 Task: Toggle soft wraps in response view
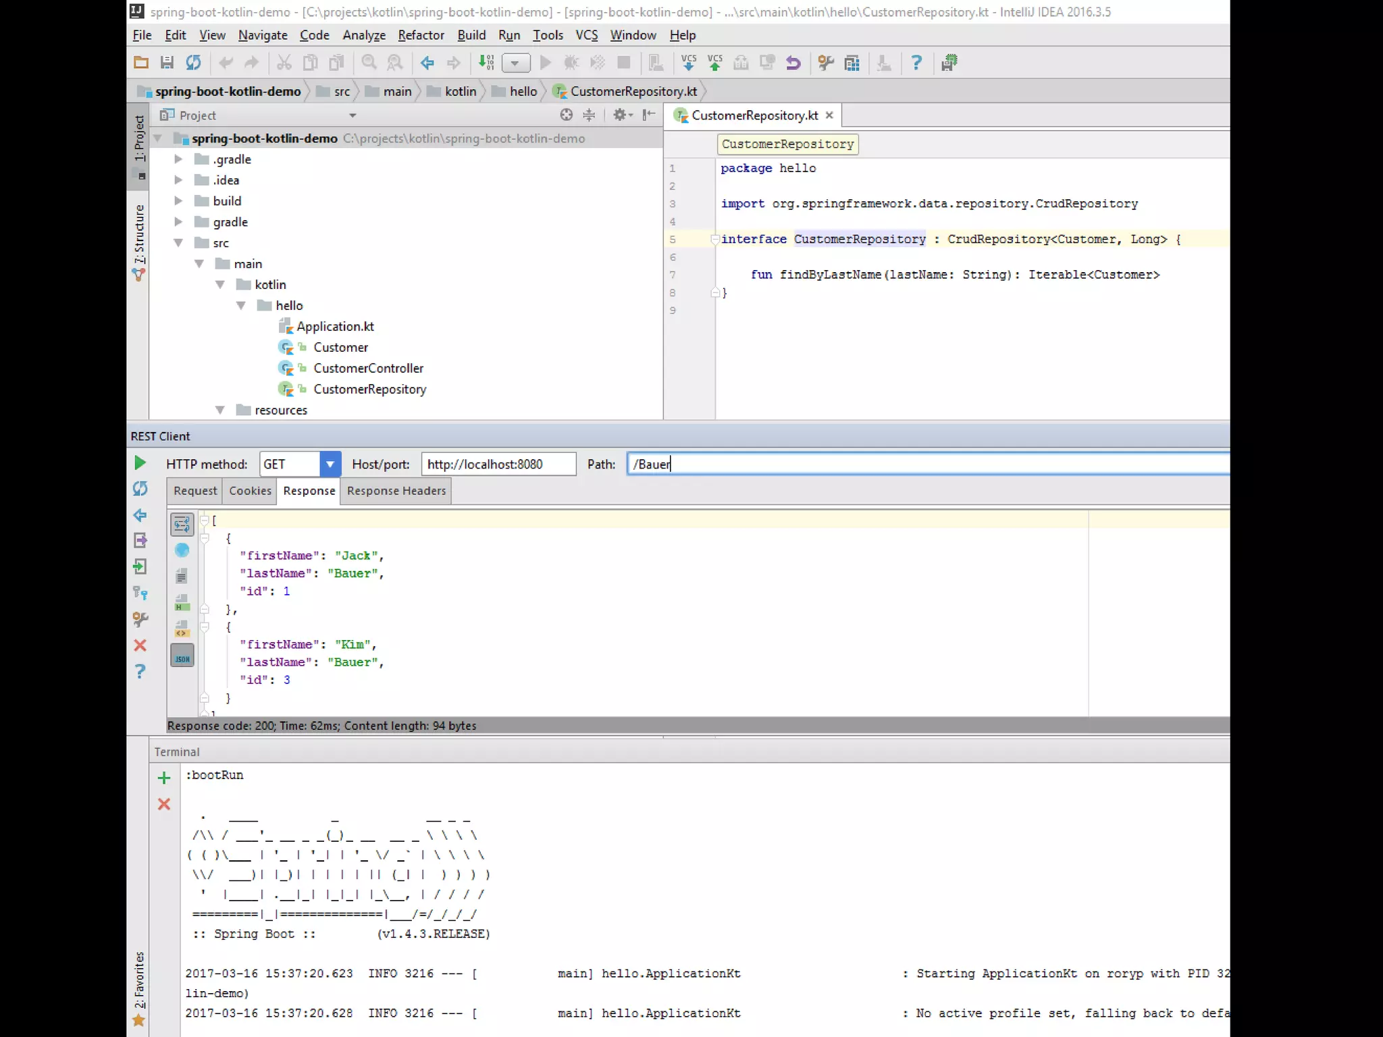point(182,524)
